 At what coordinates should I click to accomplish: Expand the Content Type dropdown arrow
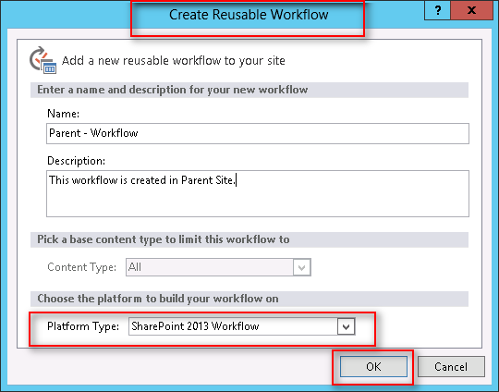[x=301, y=267]
